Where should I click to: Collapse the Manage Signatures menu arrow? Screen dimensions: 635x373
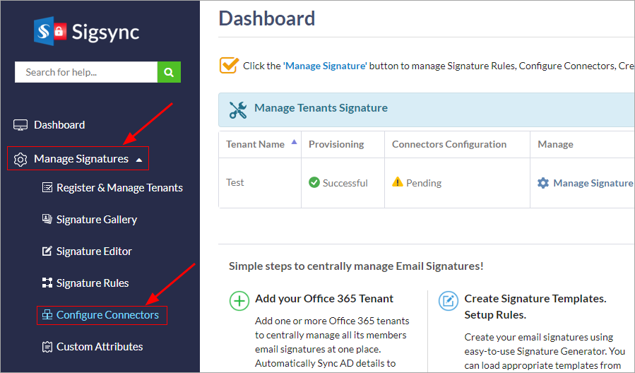(x=139, y=160)
